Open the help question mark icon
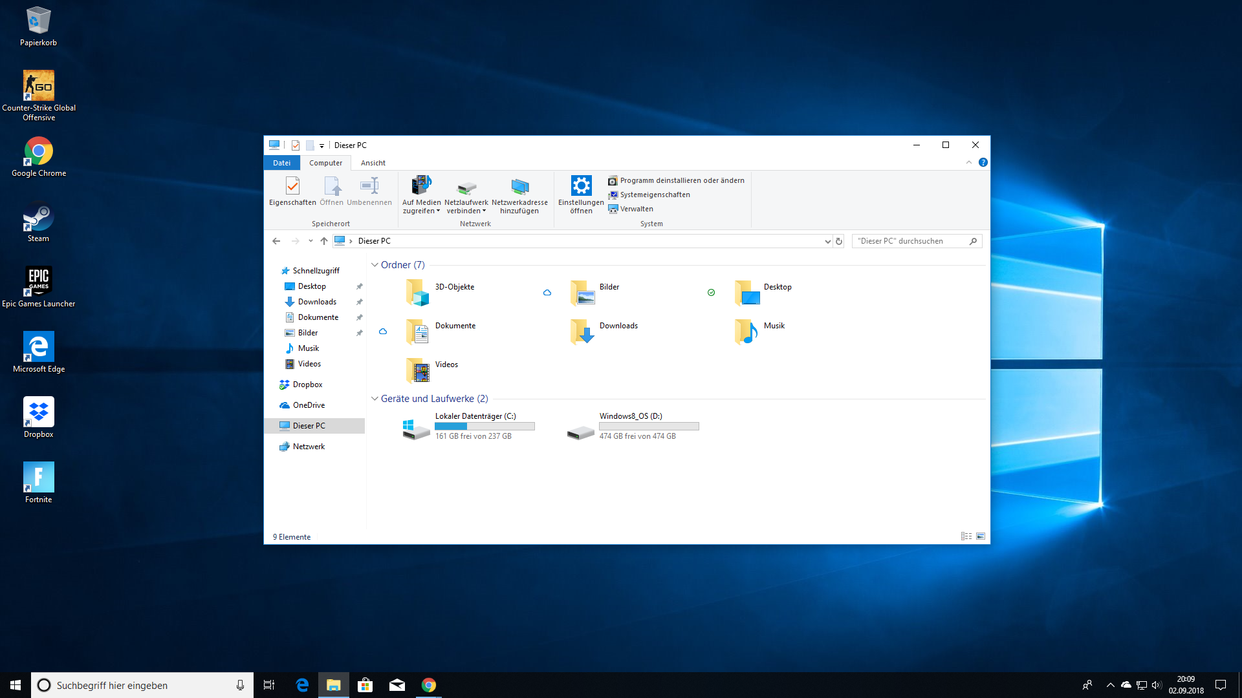This screenshot has height=698, width=1242. [983, 163]
